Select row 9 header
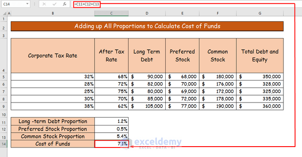302x157 pixels. [x=3, y=106]
